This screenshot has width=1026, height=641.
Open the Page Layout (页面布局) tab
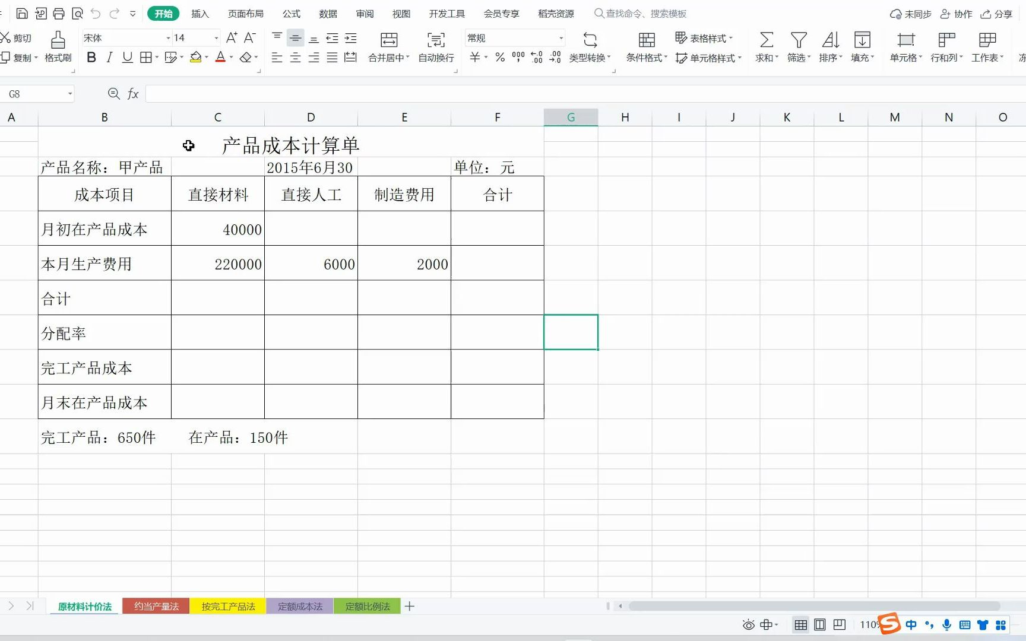pyautogui.click(x=246, y=14)
